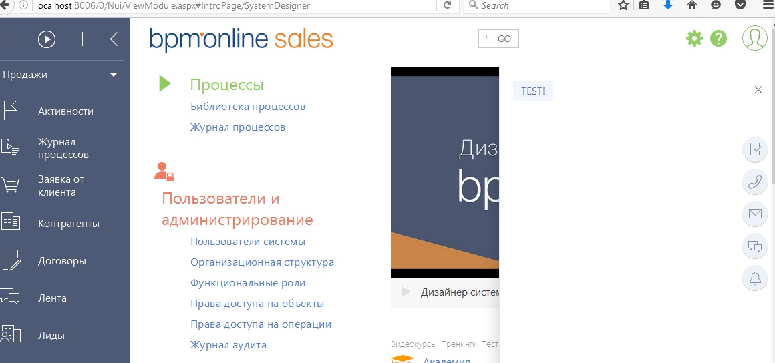Open the hamburger menu in sidebar

coord(10,39)
